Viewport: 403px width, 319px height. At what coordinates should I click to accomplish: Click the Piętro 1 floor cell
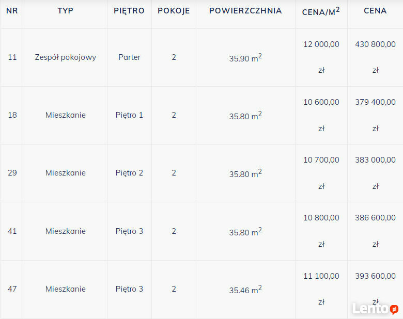(x=129, y=115)
